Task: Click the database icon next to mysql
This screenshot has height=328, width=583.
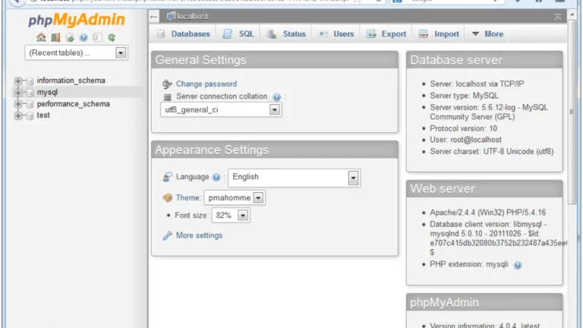Action: [x=30, y=92]
